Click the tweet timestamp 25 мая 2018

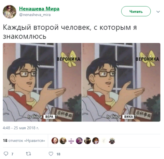21,128
